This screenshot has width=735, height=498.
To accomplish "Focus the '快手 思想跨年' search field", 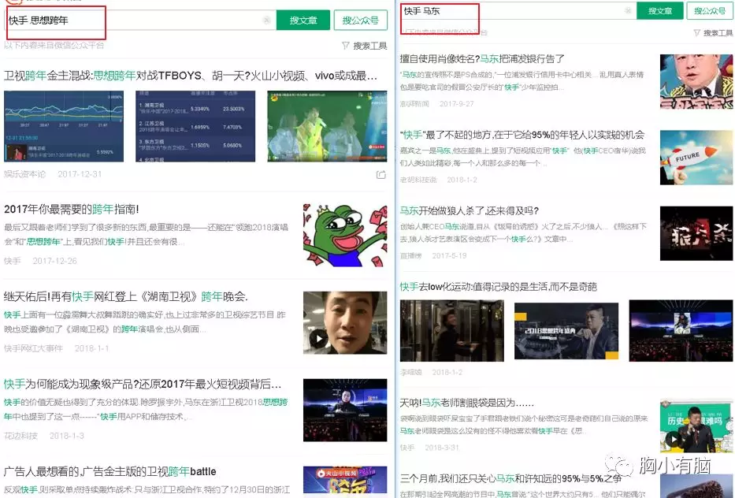I will pyautogui.click(x=134, y=20).
